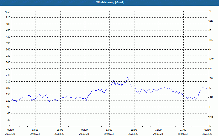Select the 150 degree axis label
The width and height of the screenshot is (219, 137).
click(8, 94)
